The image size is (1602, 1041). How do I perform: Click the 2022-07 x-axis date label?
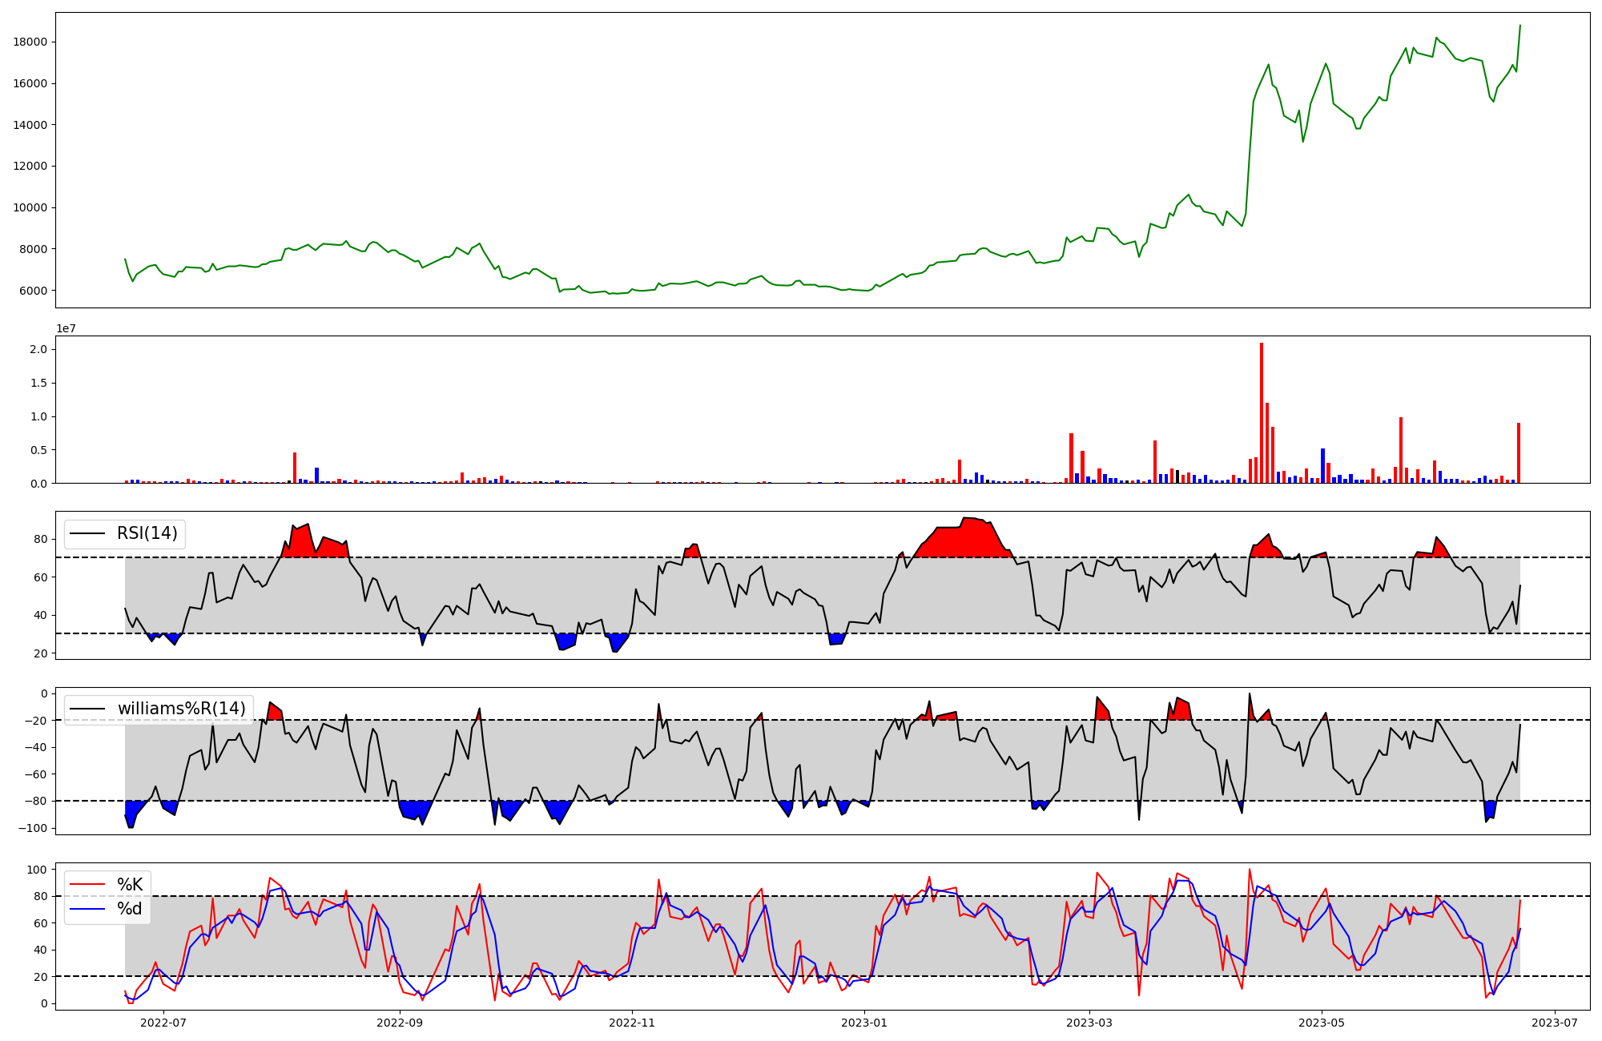(163, 1023)
